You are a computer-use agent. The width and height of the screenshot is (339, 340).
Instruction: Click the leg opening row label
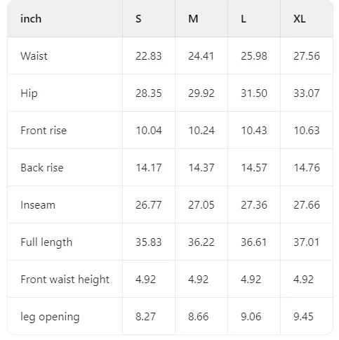[50, 317]
